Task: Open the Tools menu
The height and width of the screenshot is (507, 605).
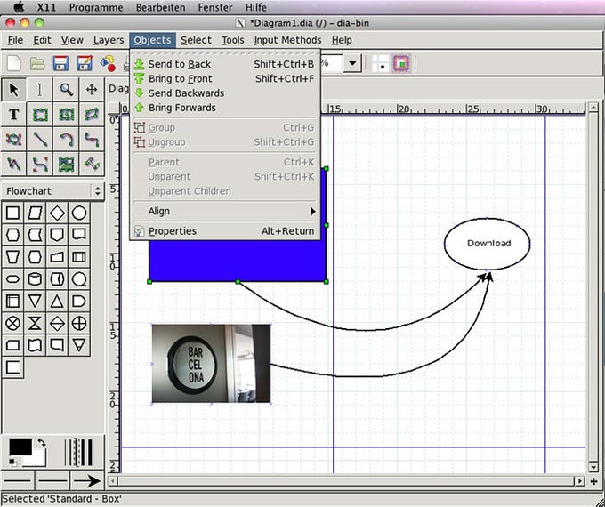Action: coord(233,40)
